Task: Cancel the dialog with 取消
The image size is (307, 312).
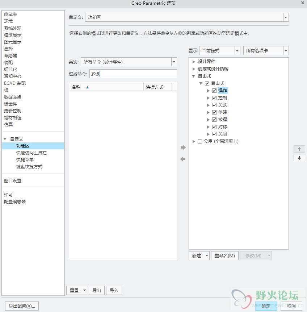Action: (291, 306)
